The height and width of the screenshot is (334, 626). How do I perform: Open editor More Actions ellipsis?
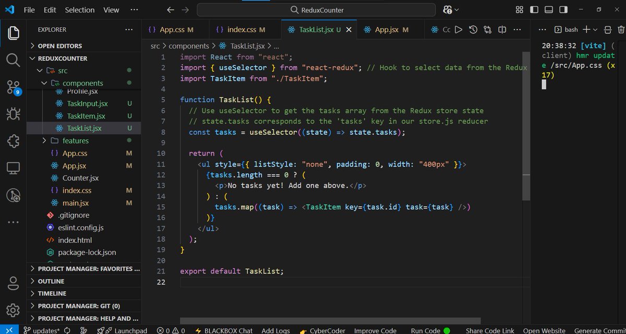click(x=517, y=30)
